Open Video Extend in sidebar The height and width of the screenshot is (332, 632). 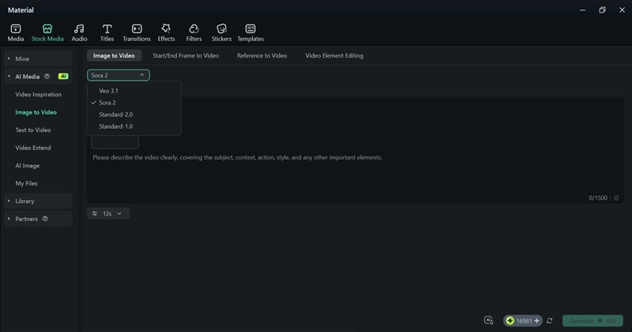[x=33, y=148]
